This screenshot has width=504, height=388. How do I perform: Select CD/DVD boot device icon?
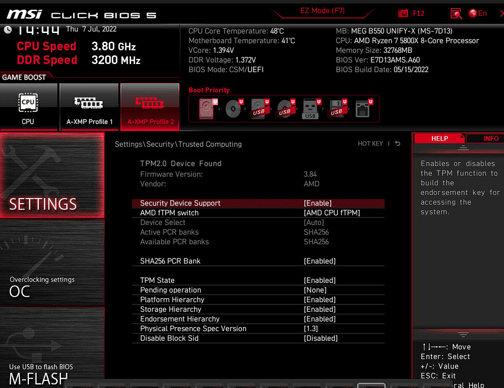pyautogui.click(x=233, y=109)
